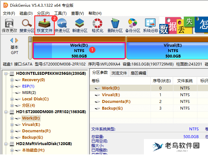Launch the 系统迁移 system migration tool
This screenshot has width=208, height=155.
(x=150, y=26)
